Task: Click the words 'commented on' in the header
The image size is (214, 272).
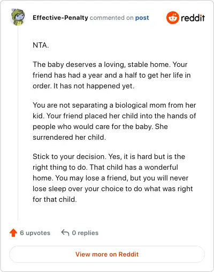Action: 112,18
